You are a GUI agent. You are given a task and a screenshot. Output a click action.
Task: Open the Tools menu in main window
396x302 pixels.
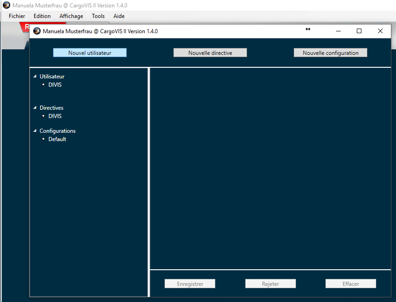coord(98,16)
